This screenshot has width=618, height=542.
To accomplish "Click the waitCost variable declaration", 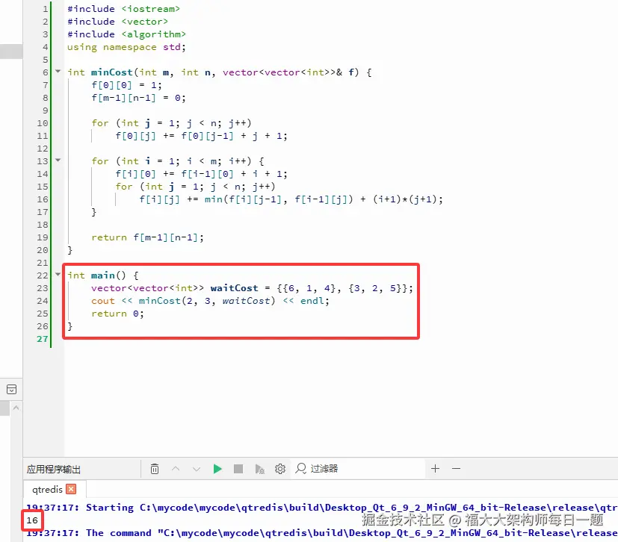I will tap(234, 288).
